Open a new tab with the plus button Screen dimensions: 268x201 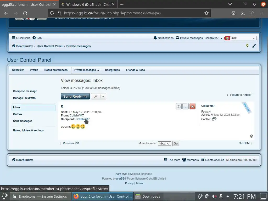(x=122, y=4)
